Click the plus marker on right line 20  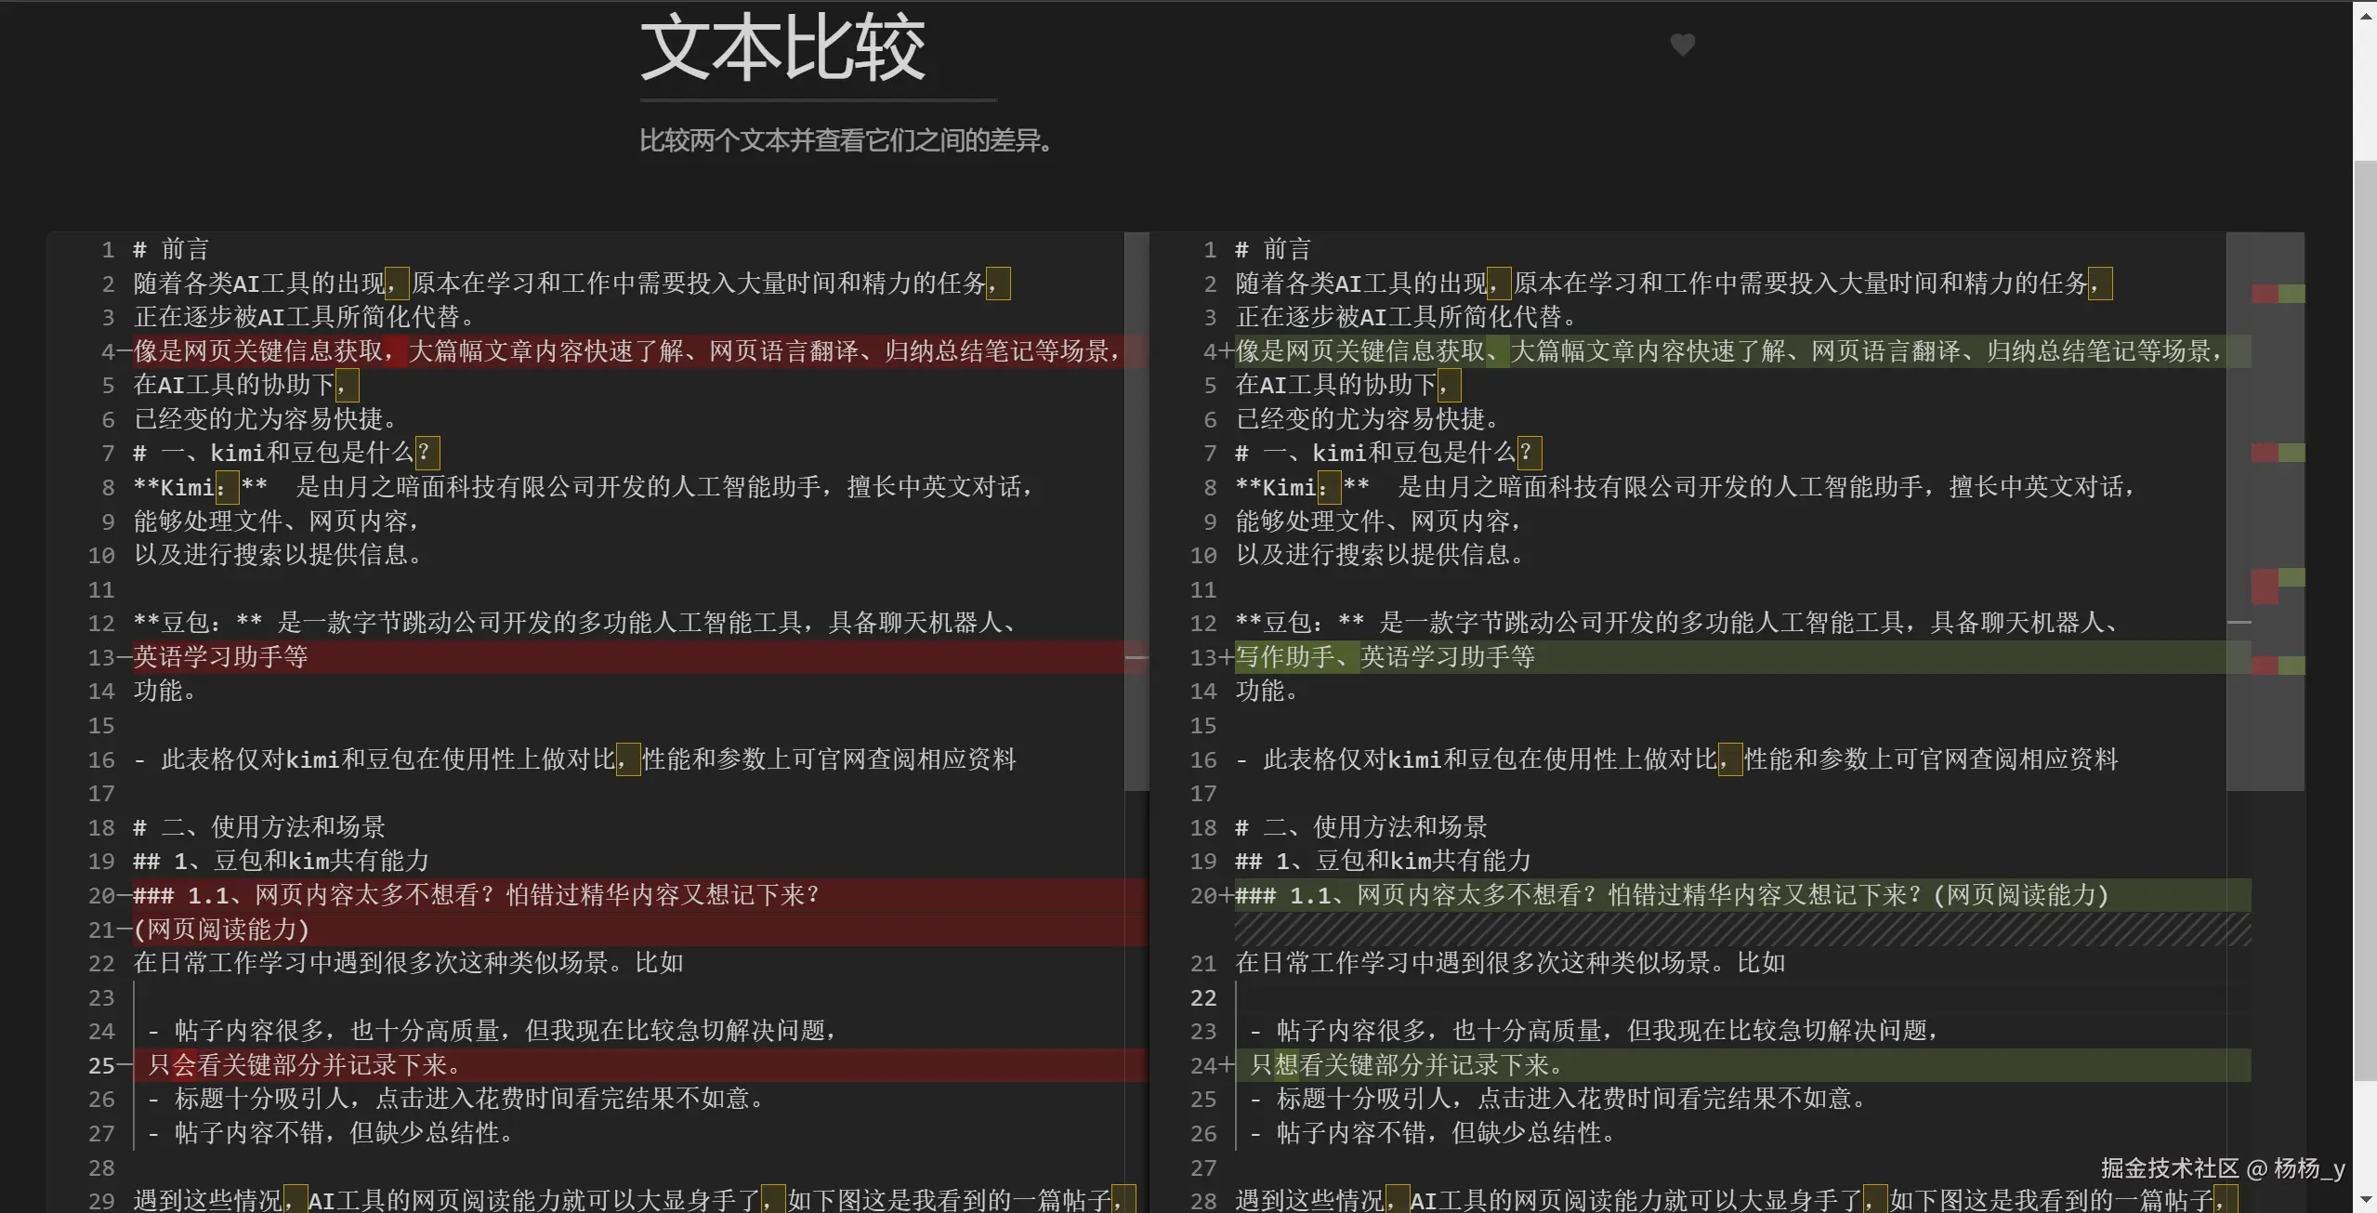(1226, 895)
